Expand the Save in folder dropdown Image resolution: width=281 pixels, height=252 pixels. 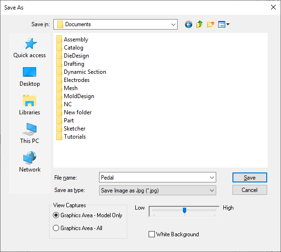pyautogui.click(x=173, y=25)
